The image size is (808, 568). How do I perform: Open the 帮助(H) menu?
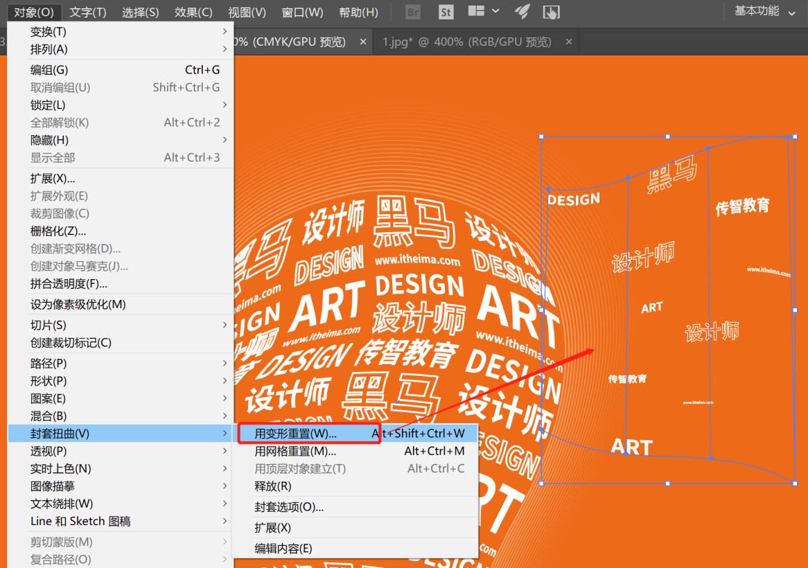tap(358, 12)
